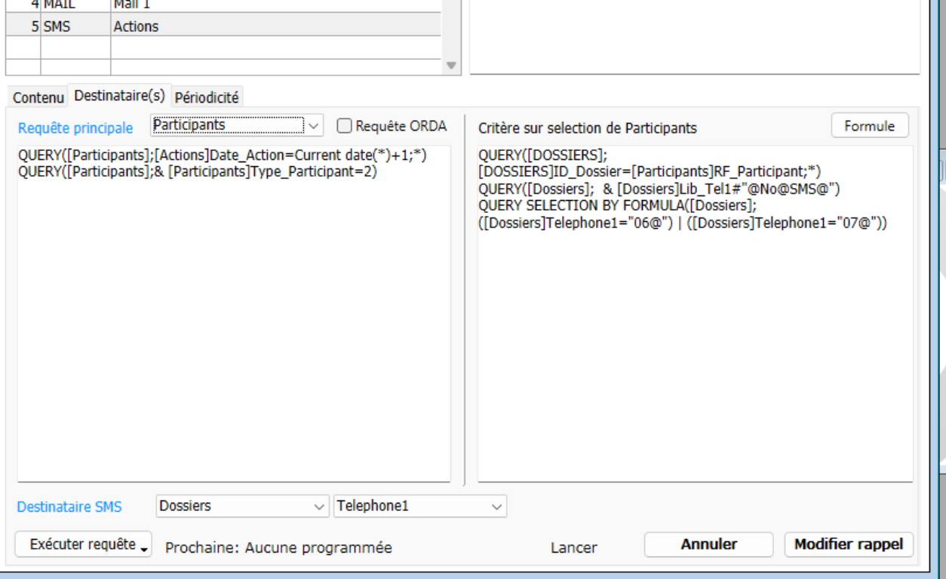Open the Périodicité tab
The image size is (946, 579).
[207, 97]
